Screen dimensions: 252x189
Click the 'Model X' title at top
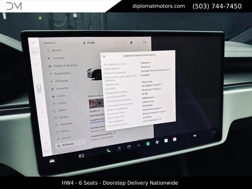click(x=50, y=43)
